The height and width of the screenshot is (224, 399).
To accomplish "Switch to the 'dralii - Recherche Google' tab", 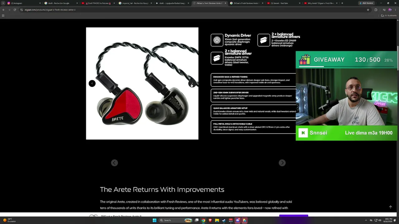I will (61, 3).
